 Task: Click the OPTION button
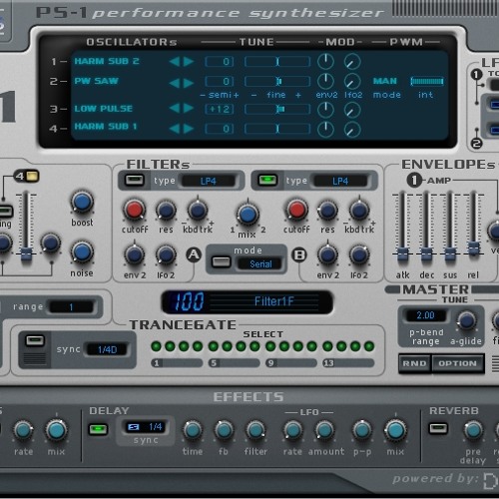click(x=457, y=363)
